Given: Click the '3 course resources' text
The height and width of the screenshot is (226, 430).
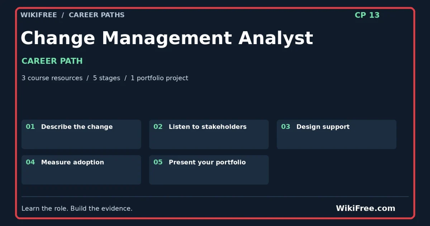Looking at the screenshot, I should click(52, 78).
